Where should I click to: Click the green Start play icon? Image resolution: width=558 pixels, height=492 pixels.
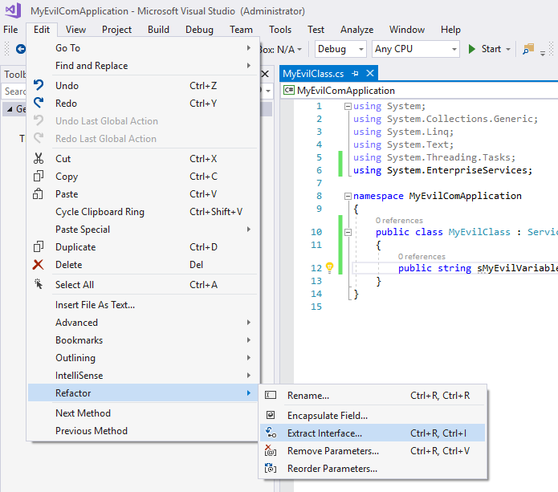472,49
